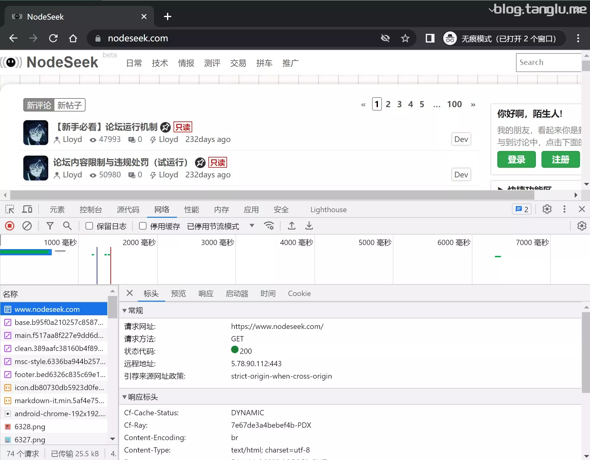590x460 pixels.
Task: Bookmark this page with the star icon
Action: coord(405,39)
